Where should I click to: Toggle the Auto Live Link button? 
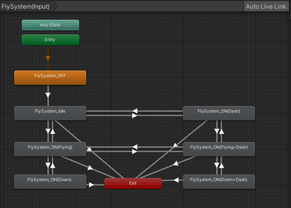click(x=266, y=7)
